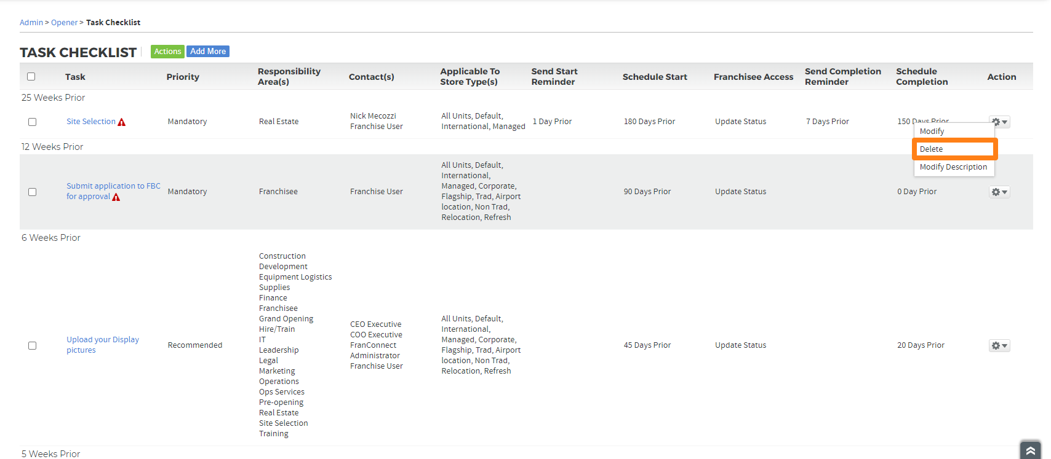Open gear action menu for Upload Display pictures row
This screenshot has height=459, width=1051.
[x=999, y=346]
